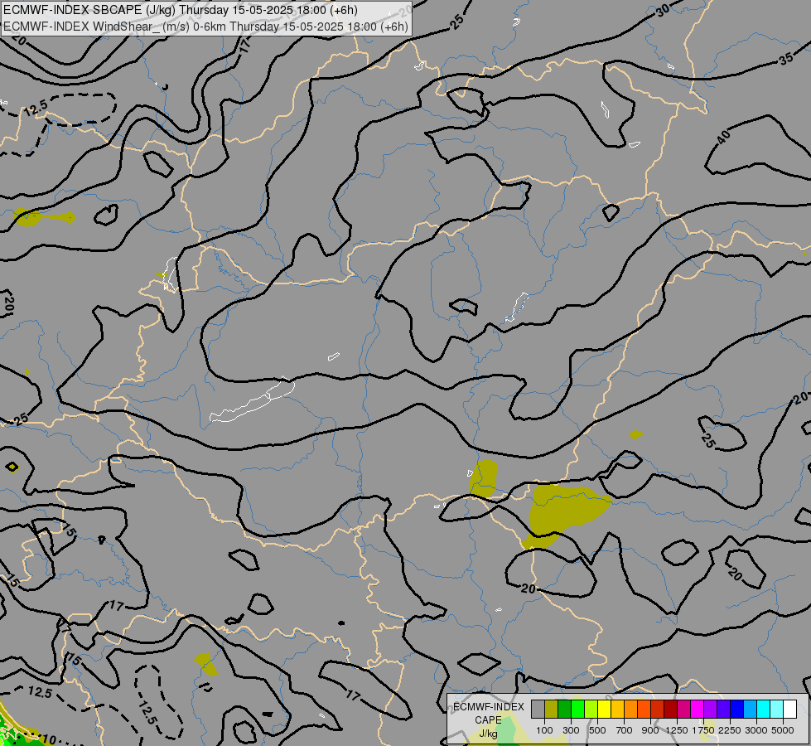The image size is (811, 746).
Task: Select the purple swatch right of the 1750 tick
Action: coord(710,709)
